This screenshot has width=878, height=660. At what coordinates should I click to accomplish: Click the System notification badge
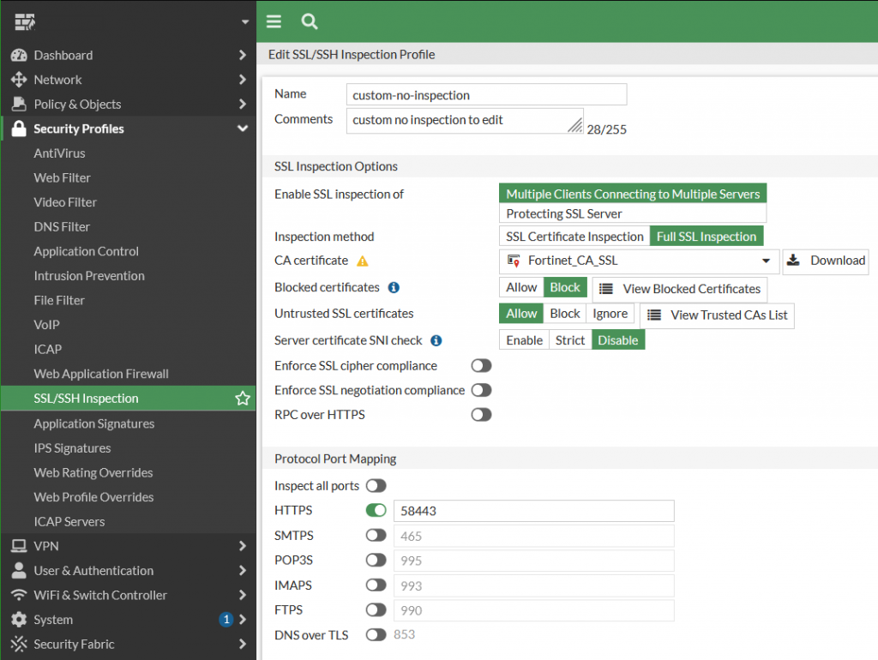point(226,620)
